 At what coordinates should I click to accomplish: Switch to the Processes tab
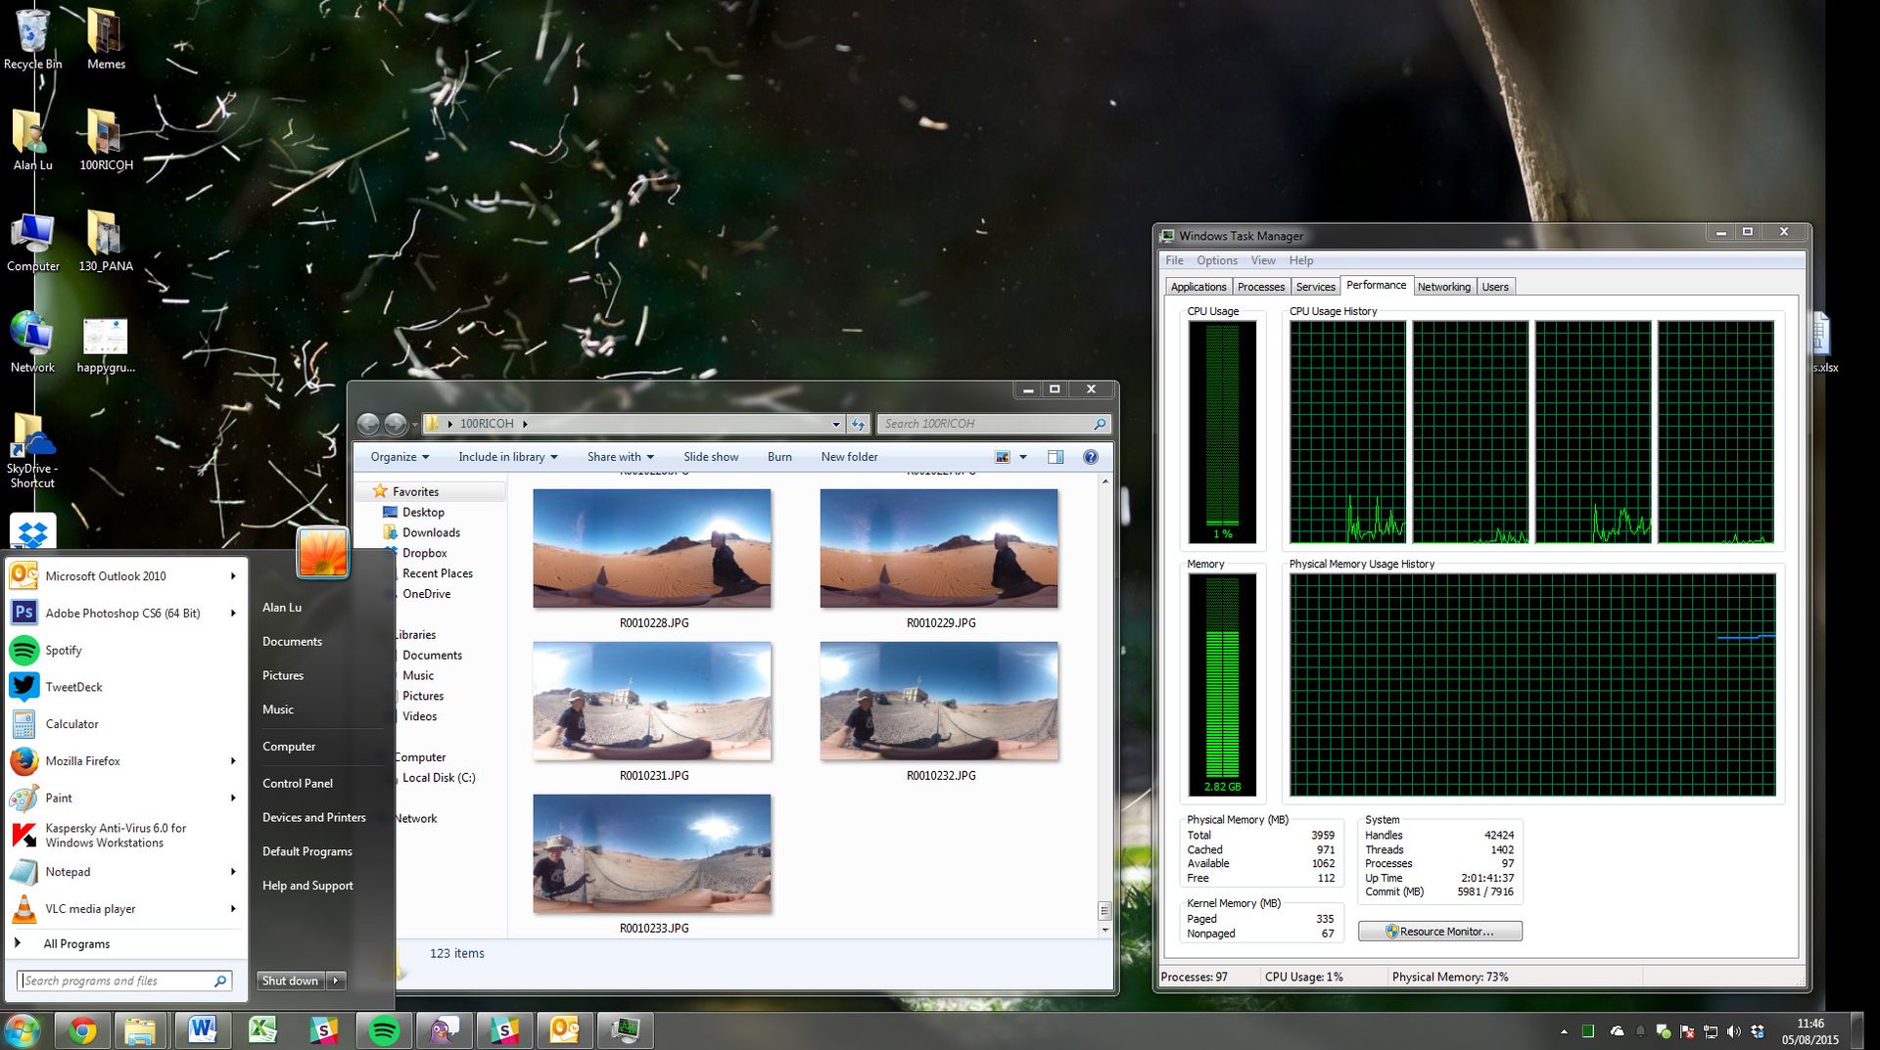tap(1260, 286)
